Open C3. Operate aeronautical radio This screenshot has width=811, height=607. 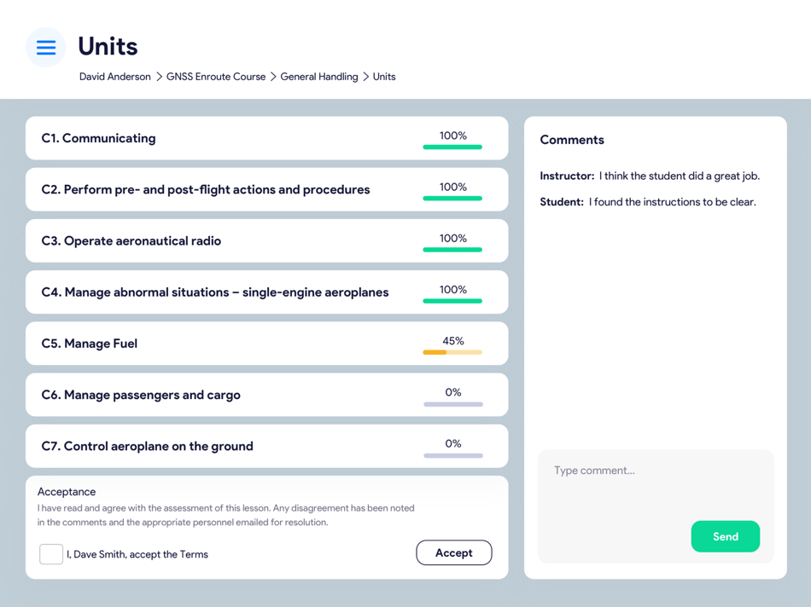point(267,240)
